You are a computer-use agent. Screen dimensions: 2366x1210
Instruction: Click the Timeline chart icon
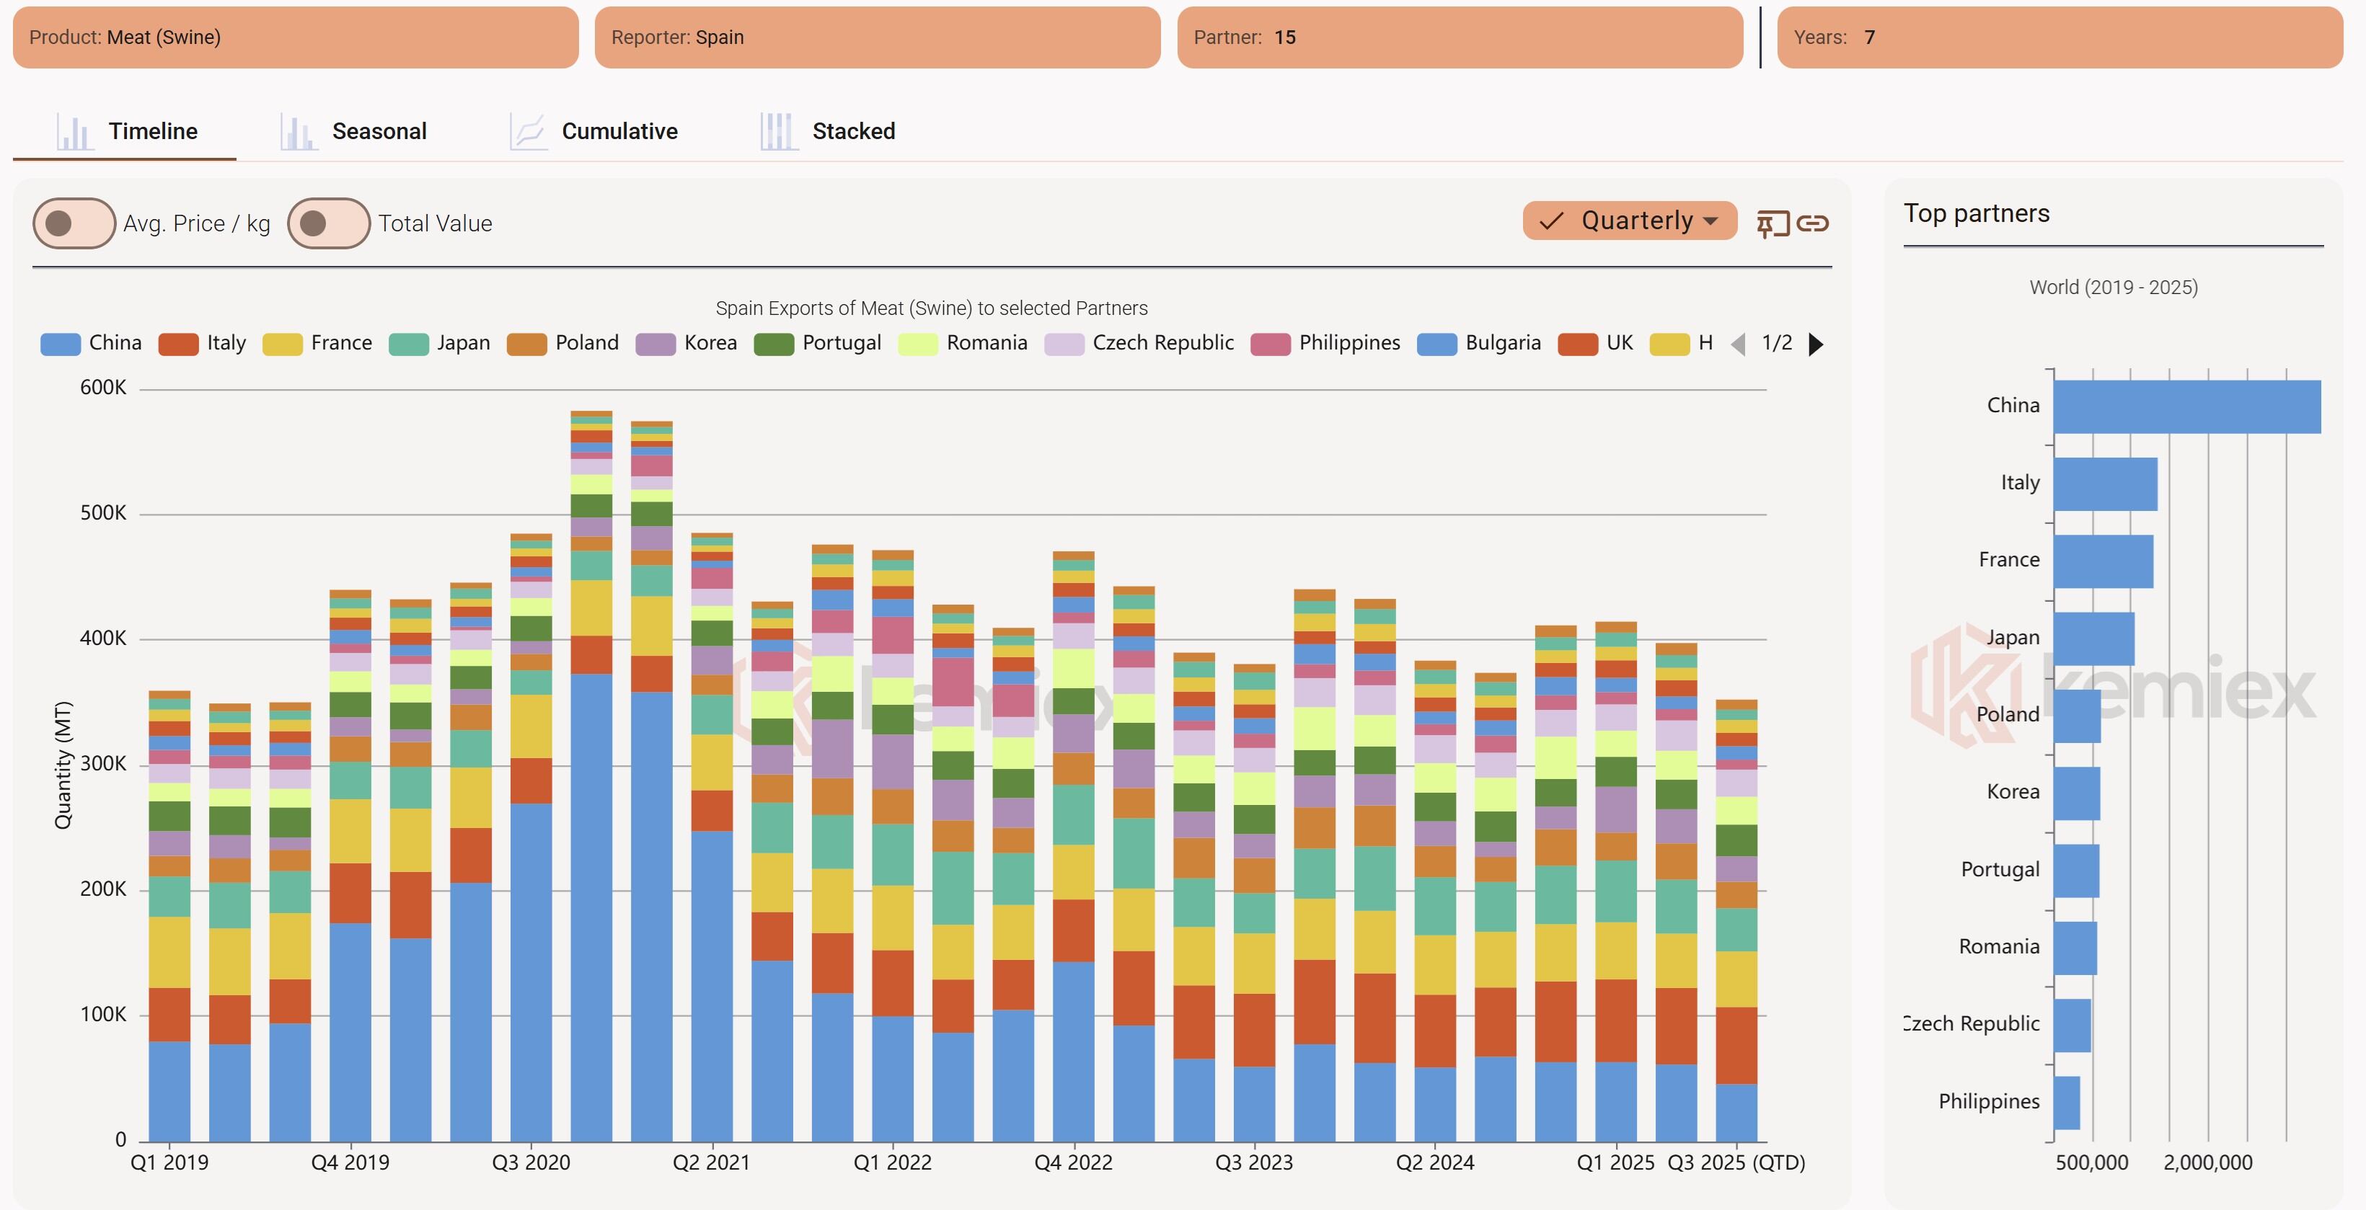(x=75, y=130)
